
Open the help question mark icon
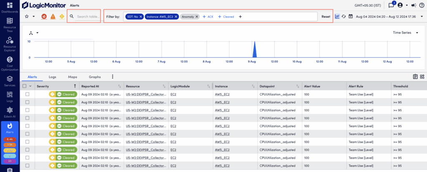click(x=421, y=5)
